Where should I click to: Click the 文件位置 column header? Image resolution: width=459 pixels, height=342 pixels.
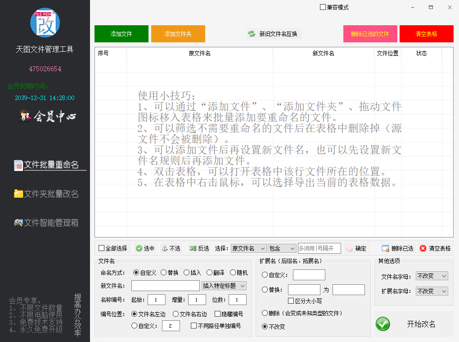click(387, 53)
